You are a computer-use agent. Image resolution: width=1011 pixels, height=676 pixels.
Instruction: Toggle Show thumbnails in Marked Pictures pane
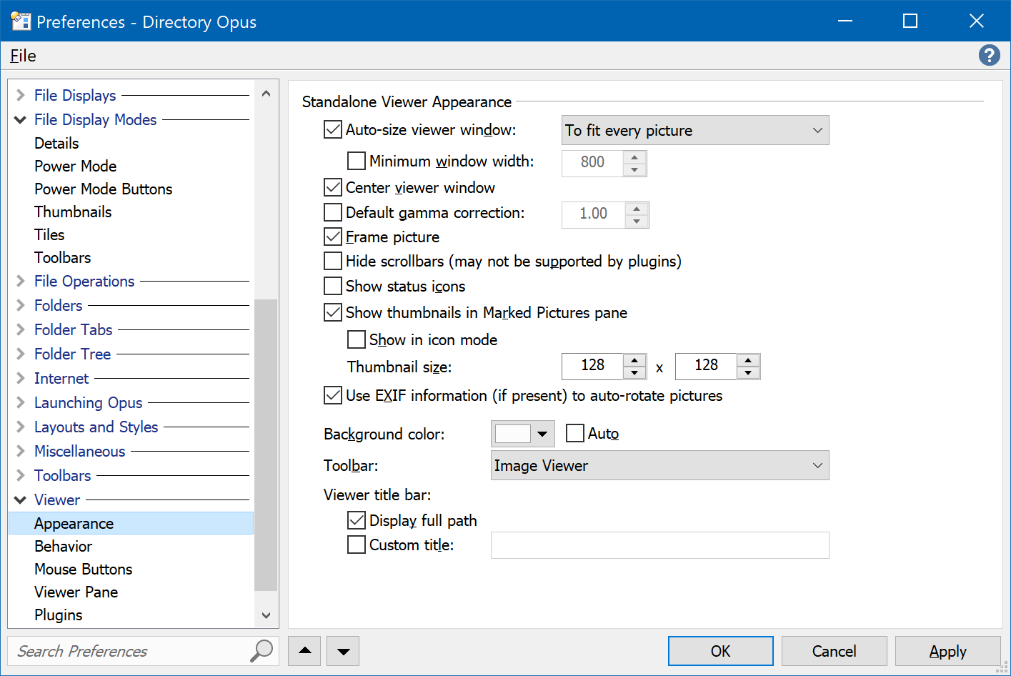click(x=333, y=312)
